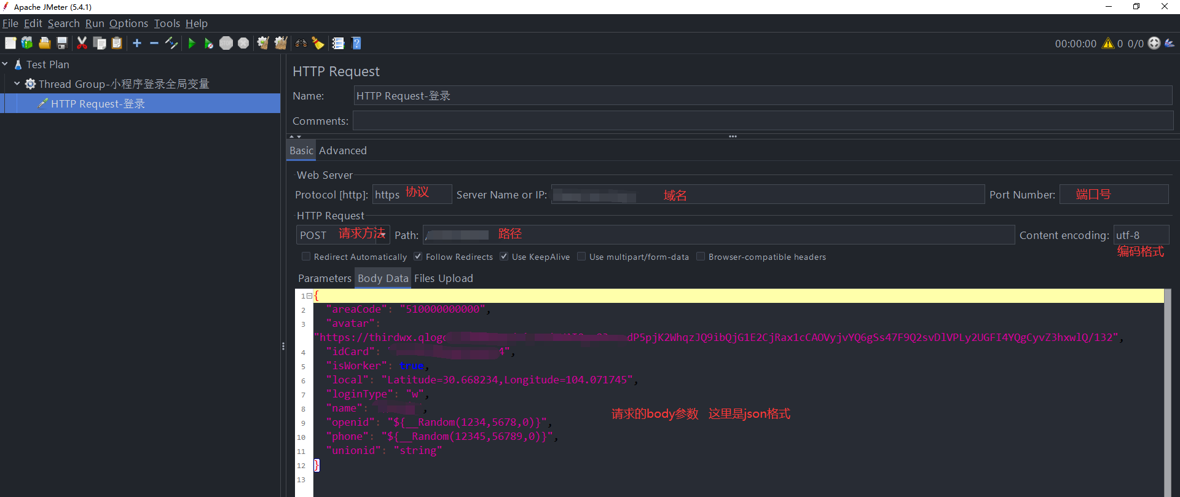The height and width of the screenshot is (497, 1180).
Task: Click the Server Name or IP field
Action: [768, 195]
